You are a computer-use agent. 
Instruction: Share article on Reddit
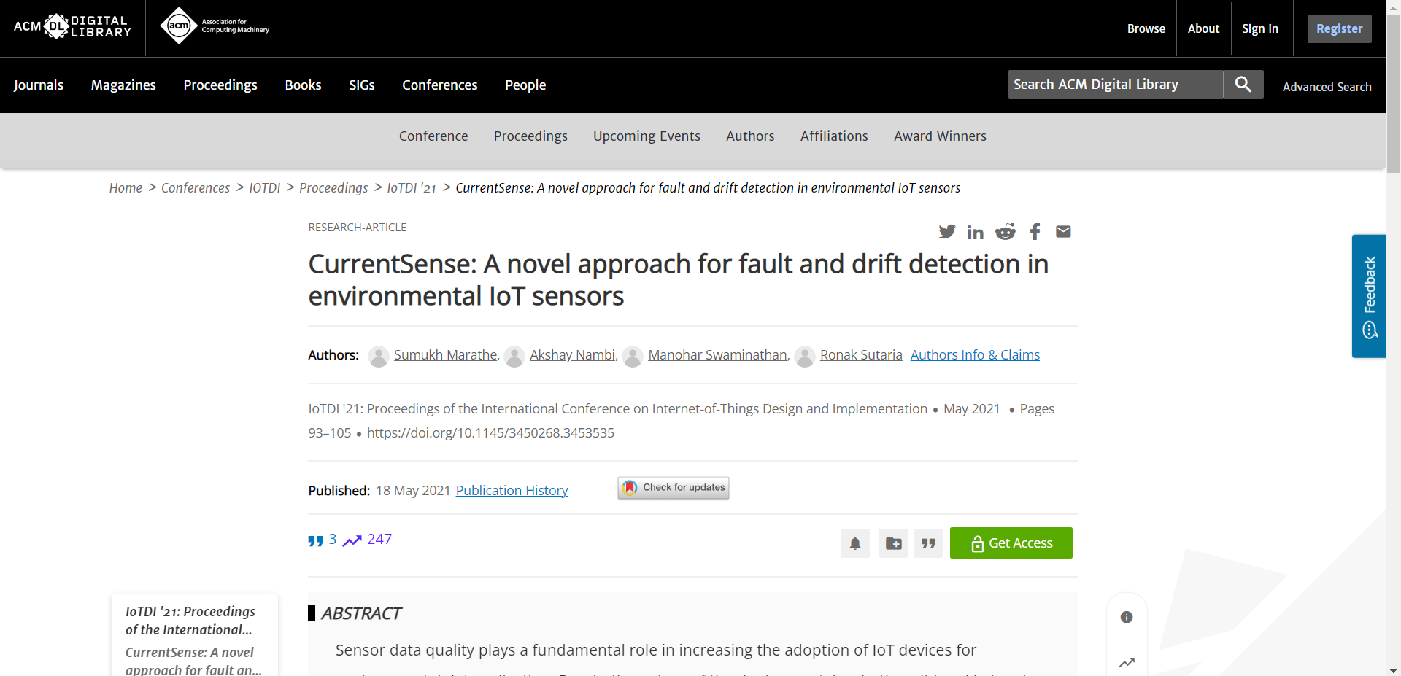tap(1006, 232)
